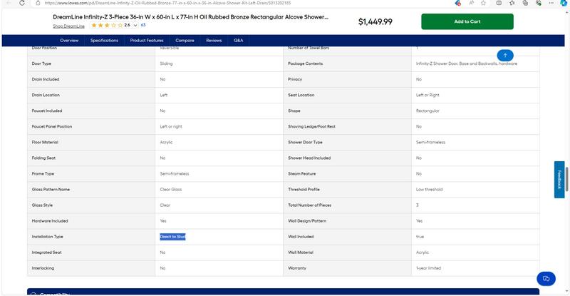Click the highlighted Direct to Stud value
This screenshot has height=296, width=570.
click(x=172, y=237)
